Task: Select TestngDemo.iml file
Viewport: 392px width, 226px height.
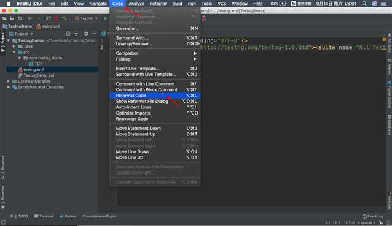Action: pyautogui.click(x=36, y=75)
